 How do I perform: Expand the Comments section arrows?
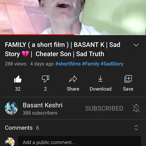pyautogui.click(x=136, y=128)
